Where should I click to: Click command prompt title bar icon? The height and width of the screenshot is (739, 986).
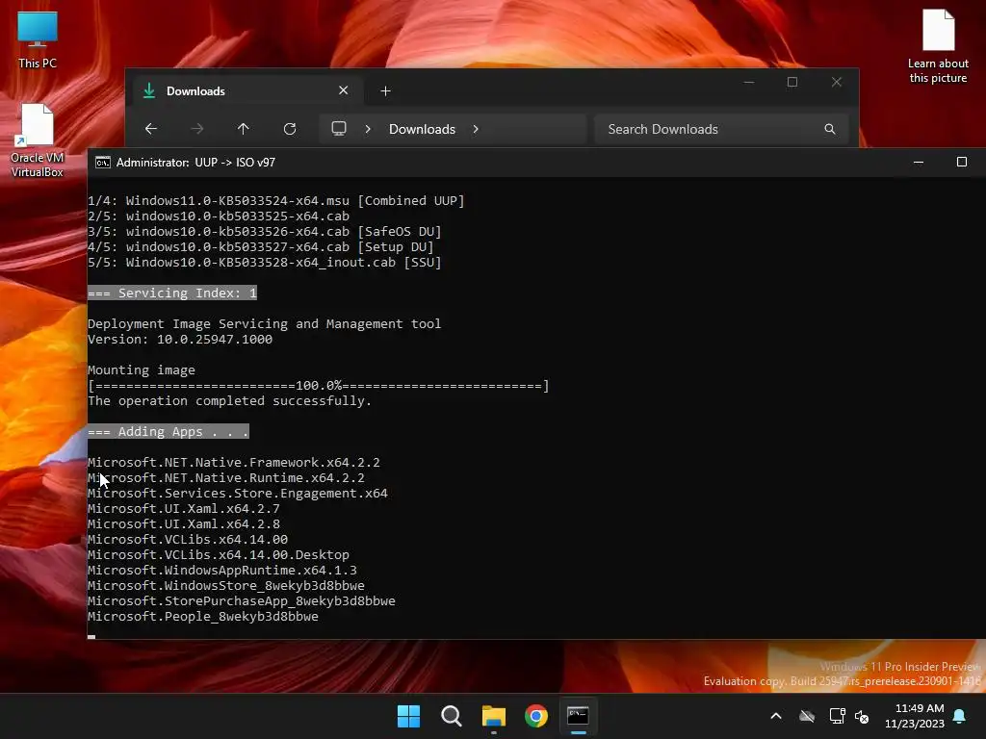click(102, 163)
